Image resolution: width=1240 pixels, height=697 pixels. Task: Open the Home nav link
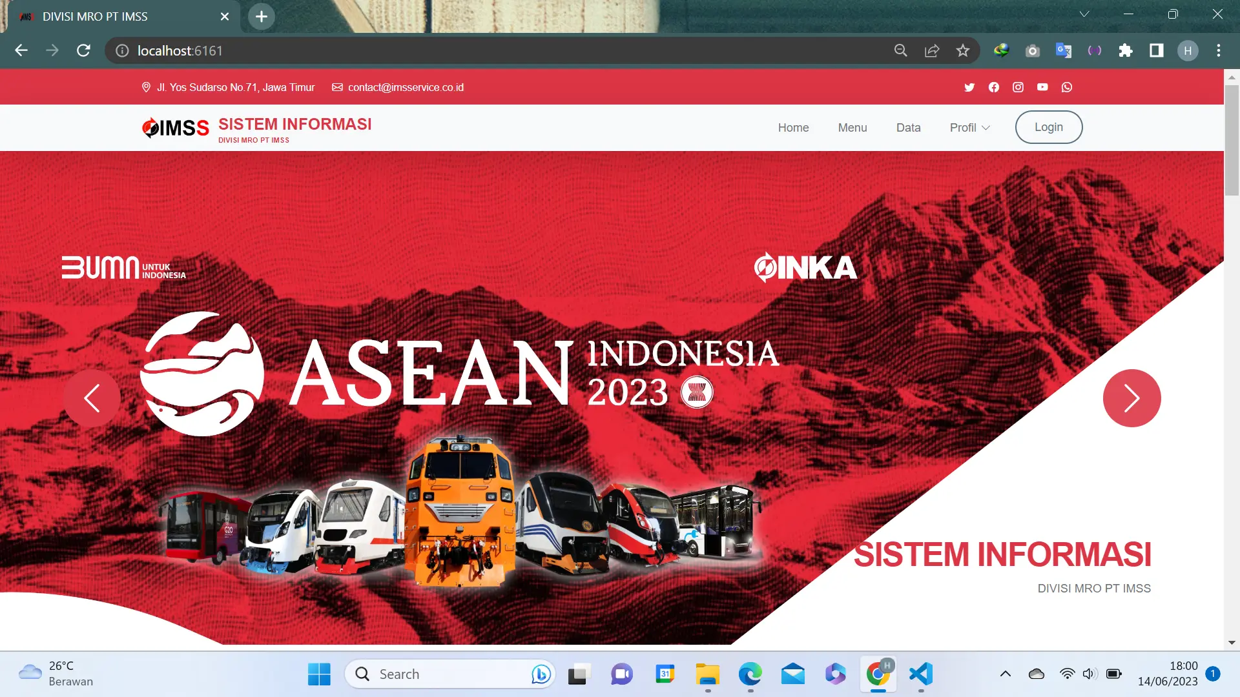[x=793, y=128]
